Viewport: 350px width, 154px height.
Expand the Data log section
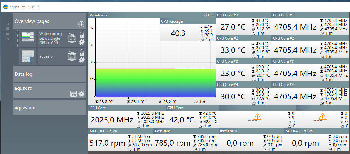[x=49, y=74]
